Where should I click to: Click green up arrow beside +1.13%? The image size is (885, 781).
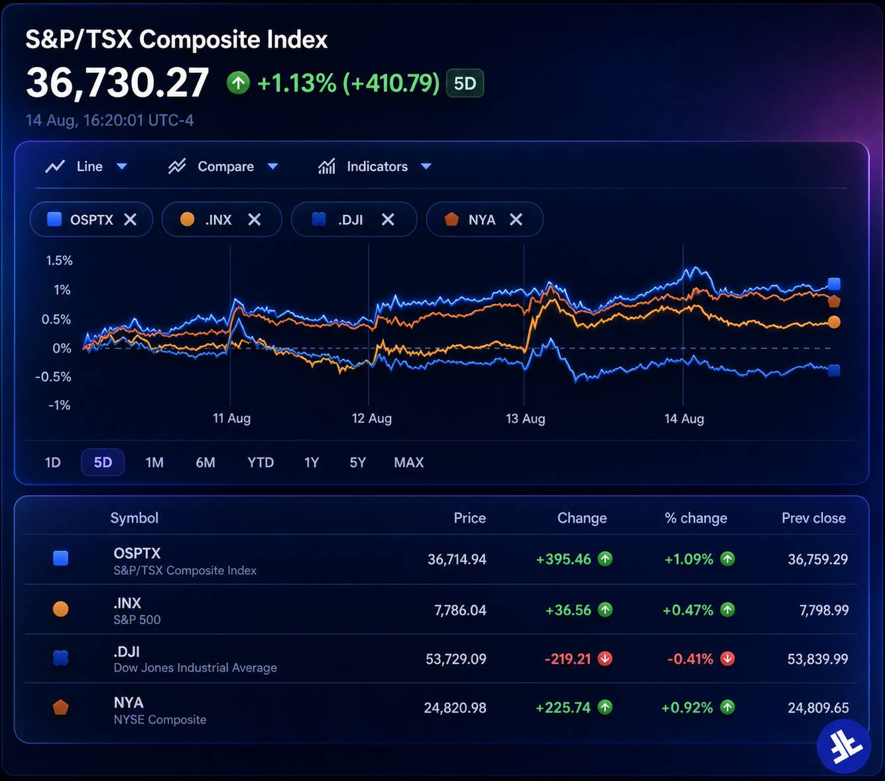(x=238, y=83)
